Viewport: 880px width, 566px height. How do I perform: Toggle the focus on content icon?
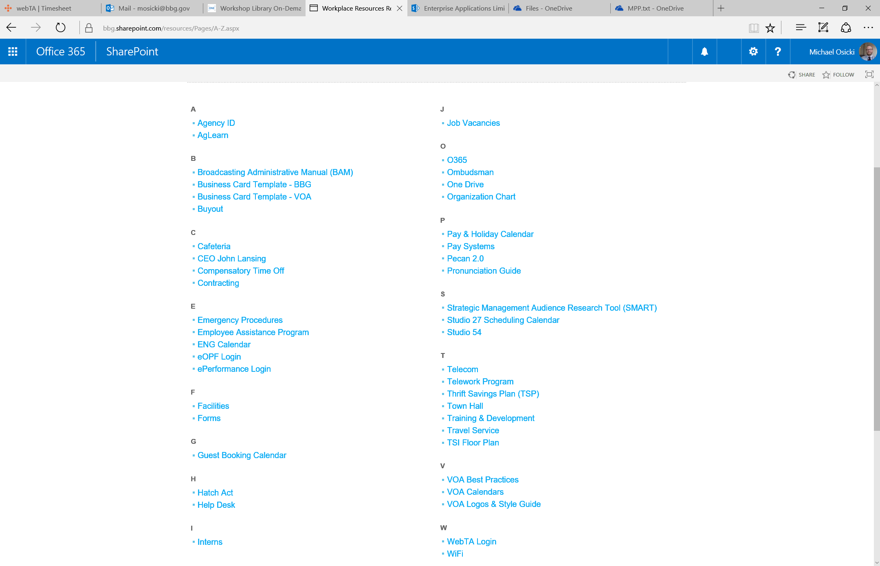(869, 75)
